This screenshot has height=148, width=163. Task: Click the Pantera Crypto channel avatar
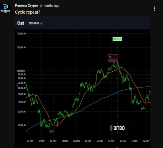point(6,9)
